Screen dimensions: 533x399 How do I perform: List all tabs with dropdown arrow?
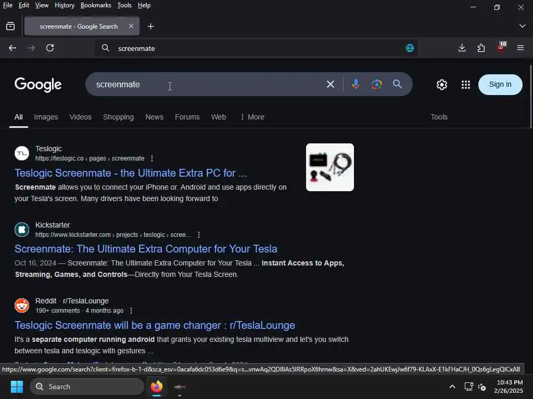[x=522, y=26]
